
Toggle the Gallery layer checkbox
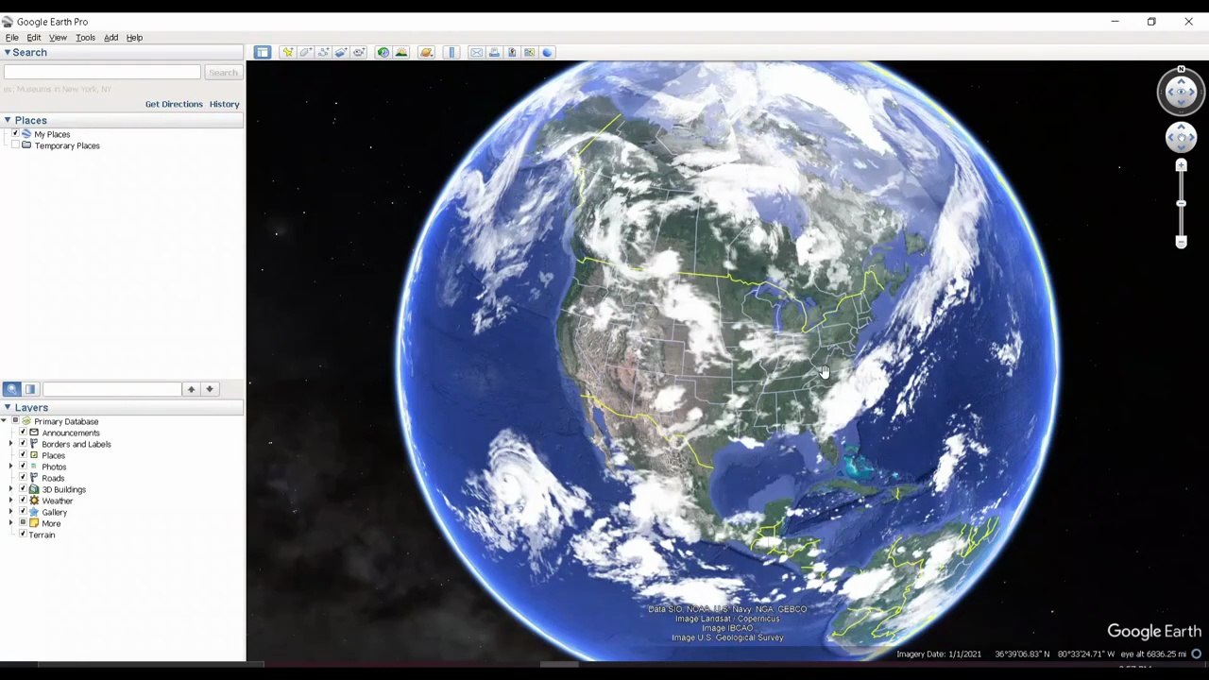coord(23,512)
